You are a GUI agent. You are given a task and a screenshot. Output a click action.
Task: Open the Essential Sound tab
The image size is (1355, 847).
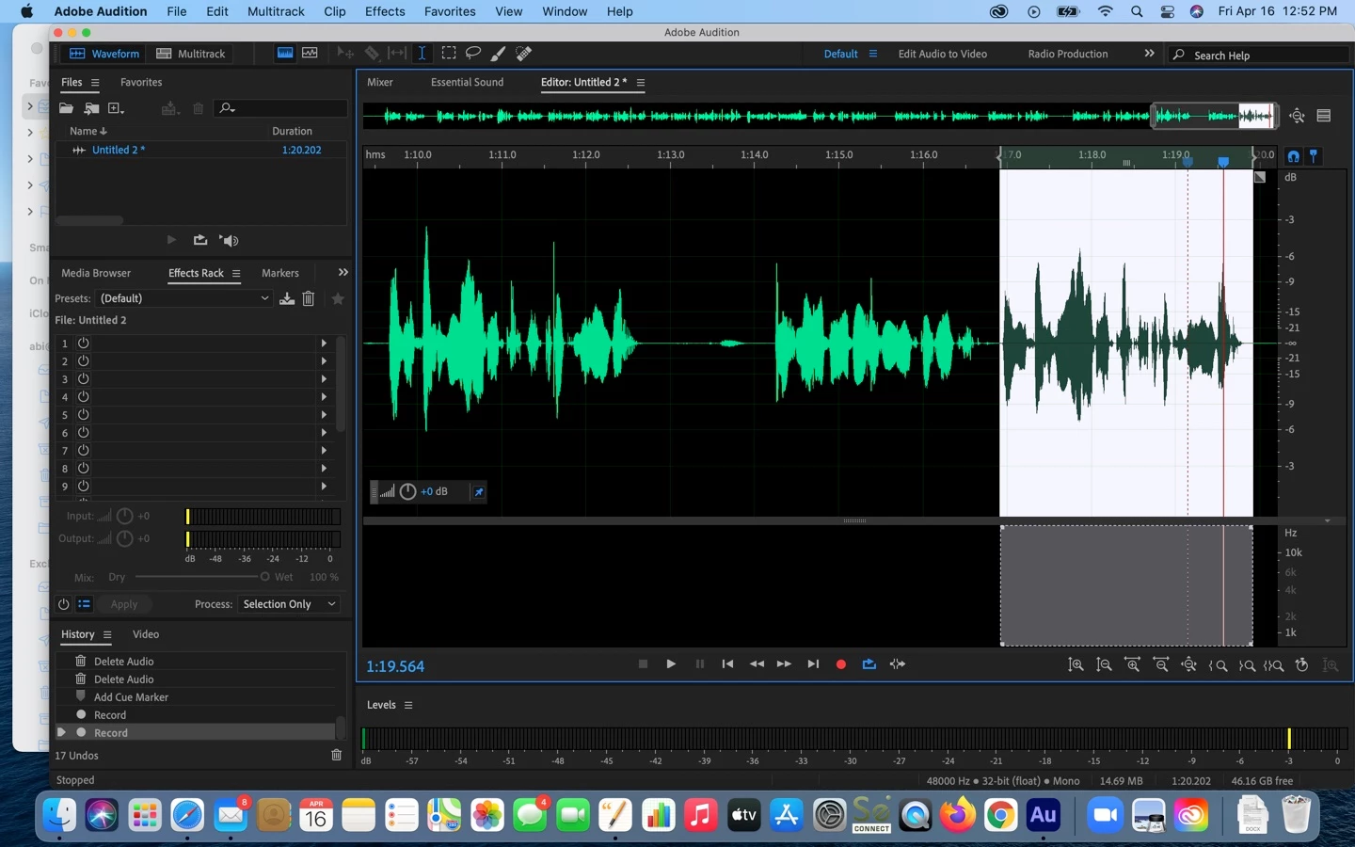467,82
